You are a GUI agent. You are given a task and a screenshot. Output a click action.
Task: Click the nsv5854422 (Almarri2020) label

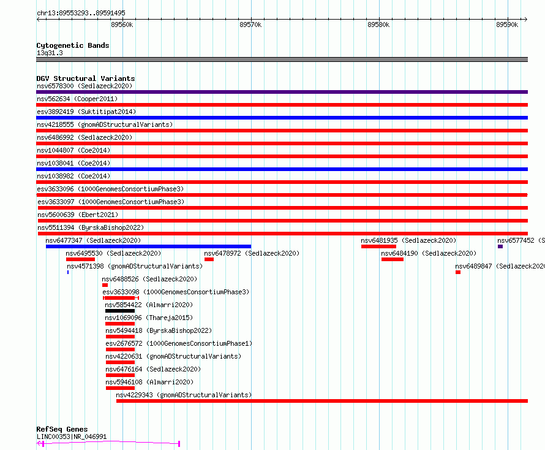(x=149, y=305)
